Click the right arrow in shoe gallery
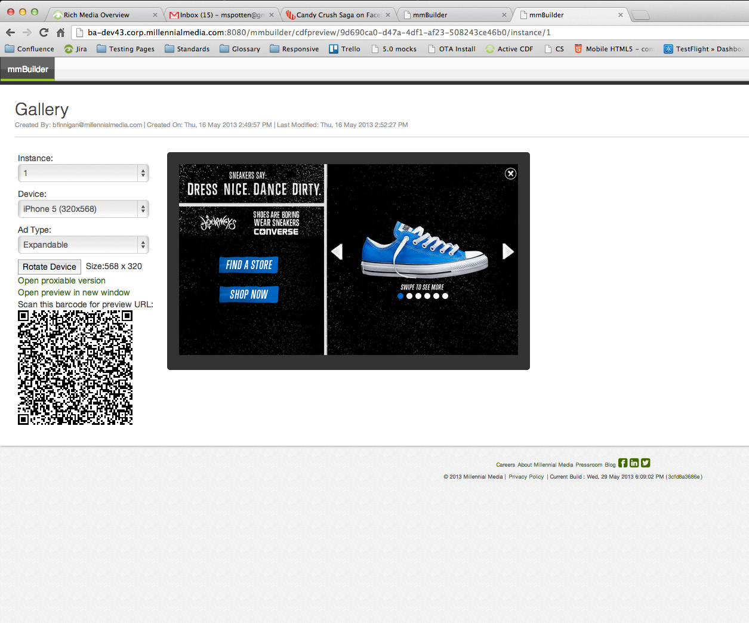Viewport: 749px width, 623px height. point(507,251)
